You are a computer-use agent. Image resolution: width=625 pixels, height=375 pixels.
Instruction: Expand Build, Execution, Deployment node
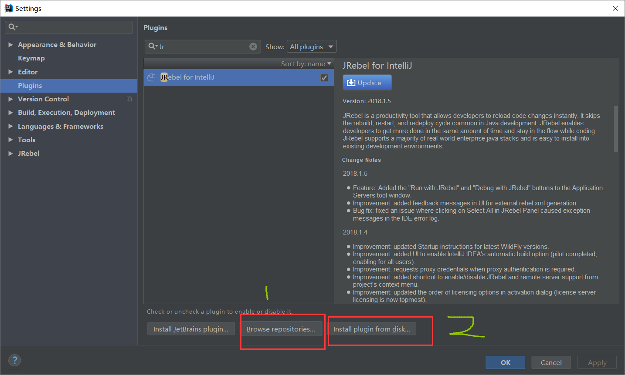10,113
